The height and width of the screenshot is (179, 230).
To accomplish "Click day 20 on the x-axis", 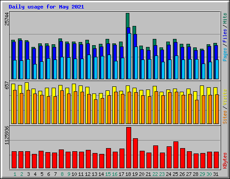I will tap(142, 174).
